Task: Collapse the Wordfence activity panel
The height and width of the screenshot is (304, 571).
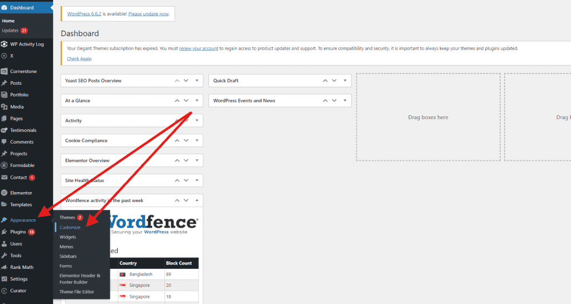Action: pyautogui.click(x=197, y=200)
